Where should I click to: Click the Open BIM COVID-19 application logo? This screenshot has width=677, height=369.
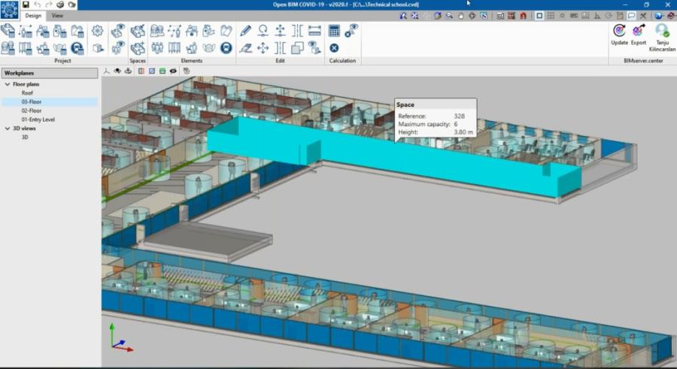pos(10,11)
